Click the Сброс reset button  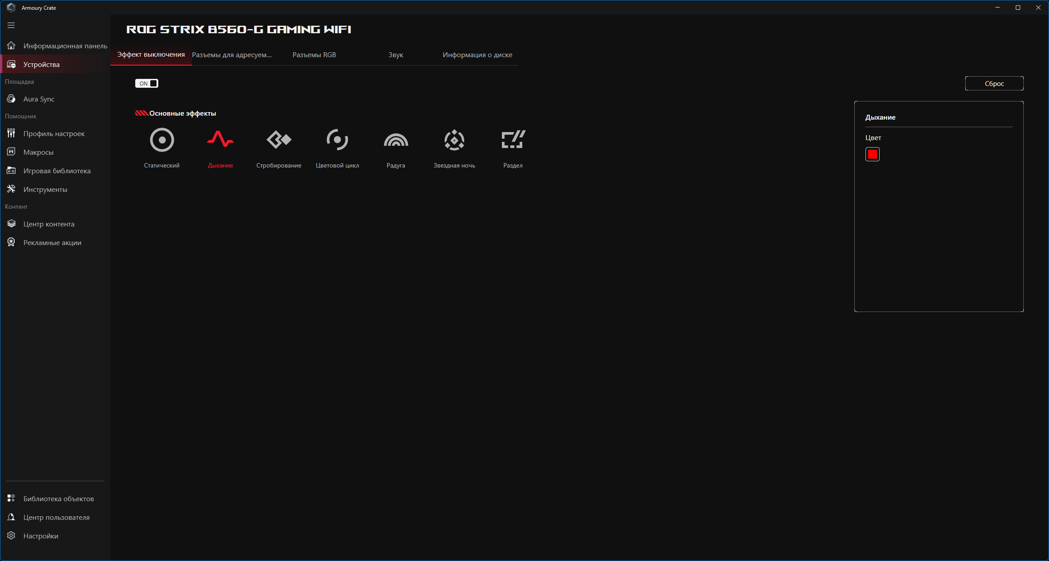(994, 83)
